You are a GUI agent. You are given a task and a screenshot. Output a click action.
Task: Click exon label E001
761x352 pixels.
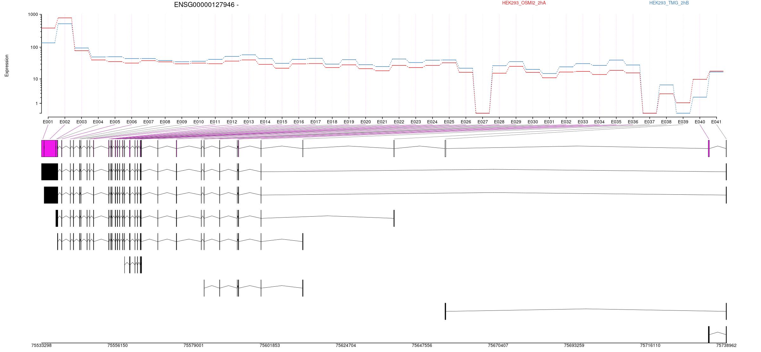pyautogui.click(x=48, y=122)
